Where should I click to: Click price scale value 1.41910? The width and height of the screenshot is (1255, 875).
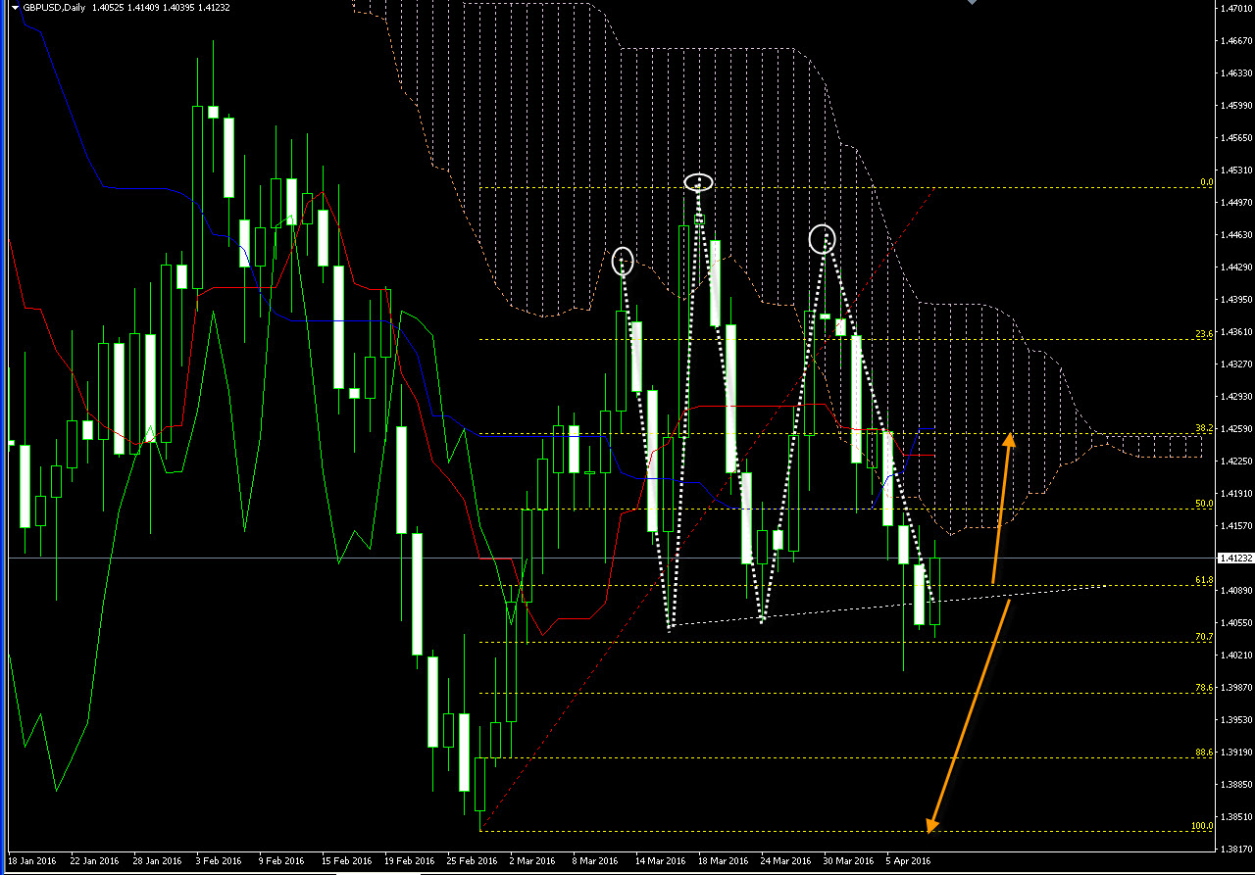click(x=1234, y=494)
